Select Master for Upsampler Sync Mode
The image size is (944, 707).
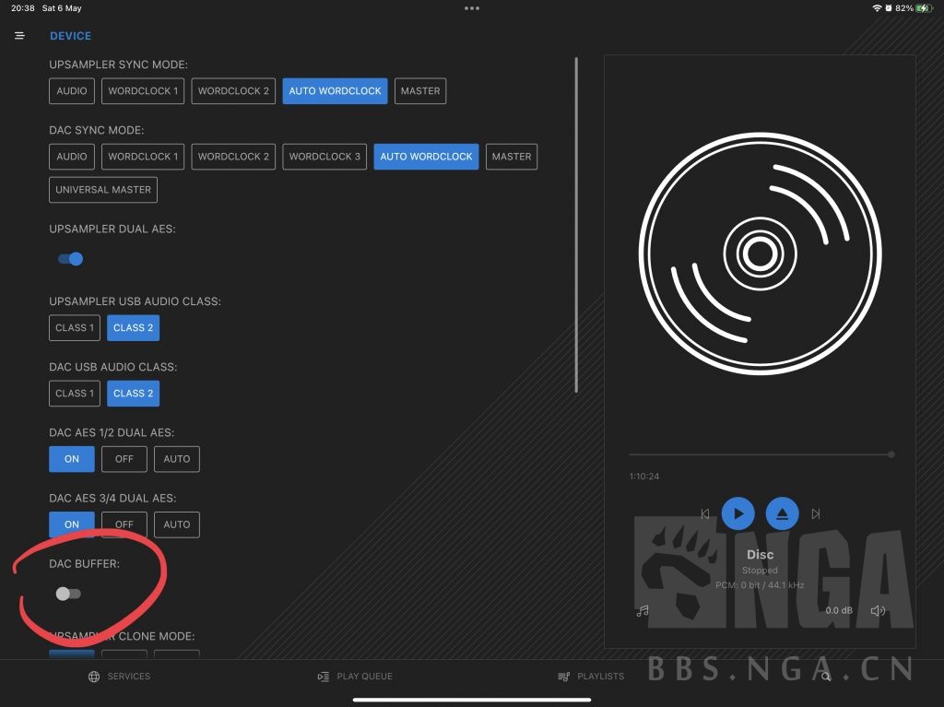419,90
